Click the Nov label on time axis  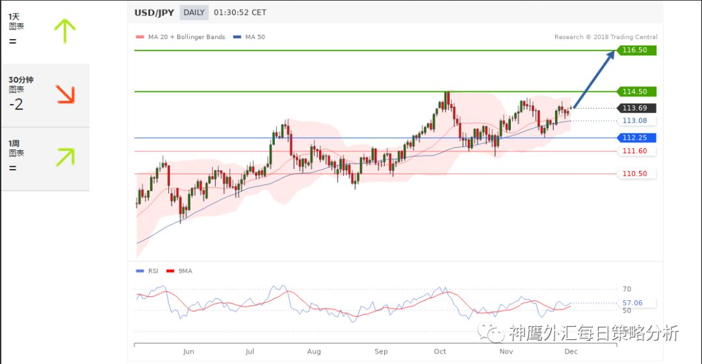(x=506, y=352)
